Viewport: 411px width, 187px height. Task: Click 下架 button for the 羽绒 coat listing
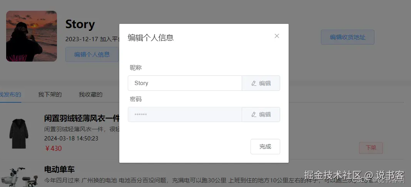[371, 148]
